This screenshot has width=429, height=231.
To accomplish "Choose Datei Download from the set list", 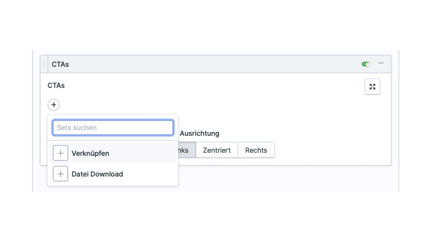I will tap(97, 174).
